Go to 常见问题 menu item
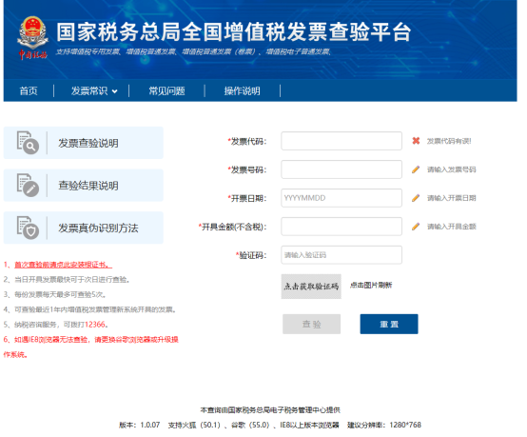 166,90
